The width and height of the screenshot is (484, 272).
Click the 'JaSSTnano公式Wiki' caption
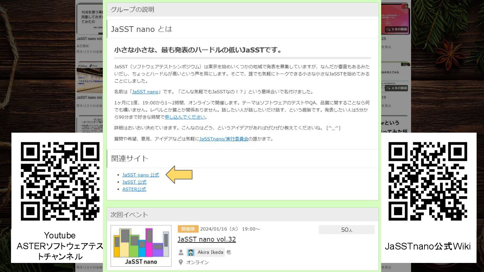(x=428, y=246)
